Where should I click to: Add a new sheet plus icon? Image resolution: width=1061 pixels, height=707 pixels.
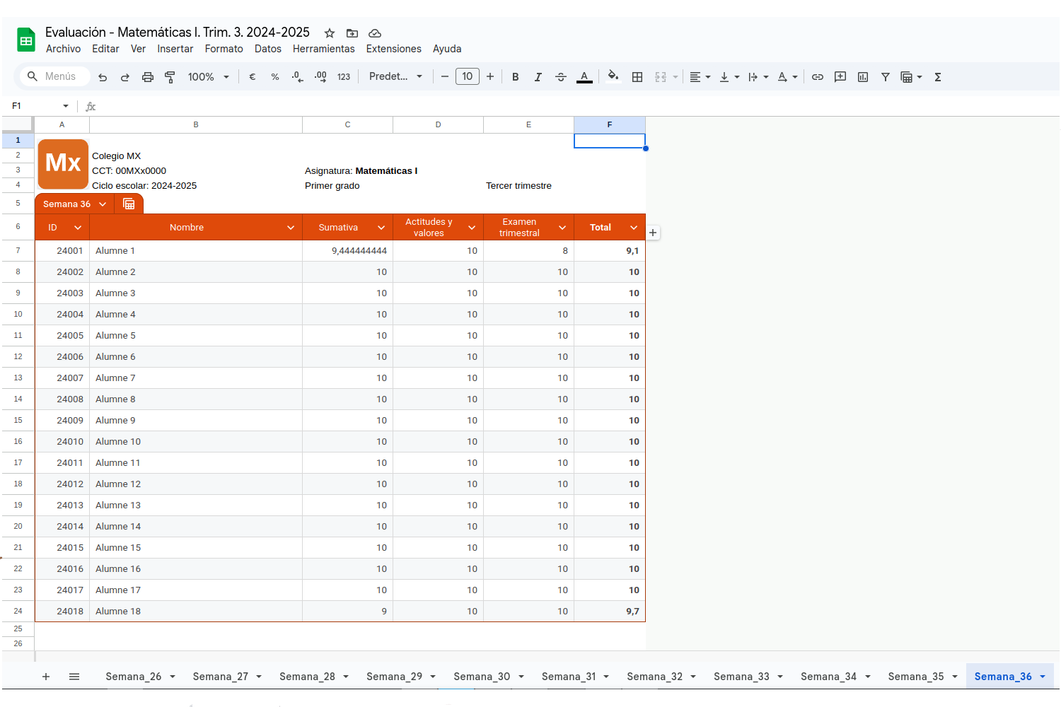click(x=46, y=677)
